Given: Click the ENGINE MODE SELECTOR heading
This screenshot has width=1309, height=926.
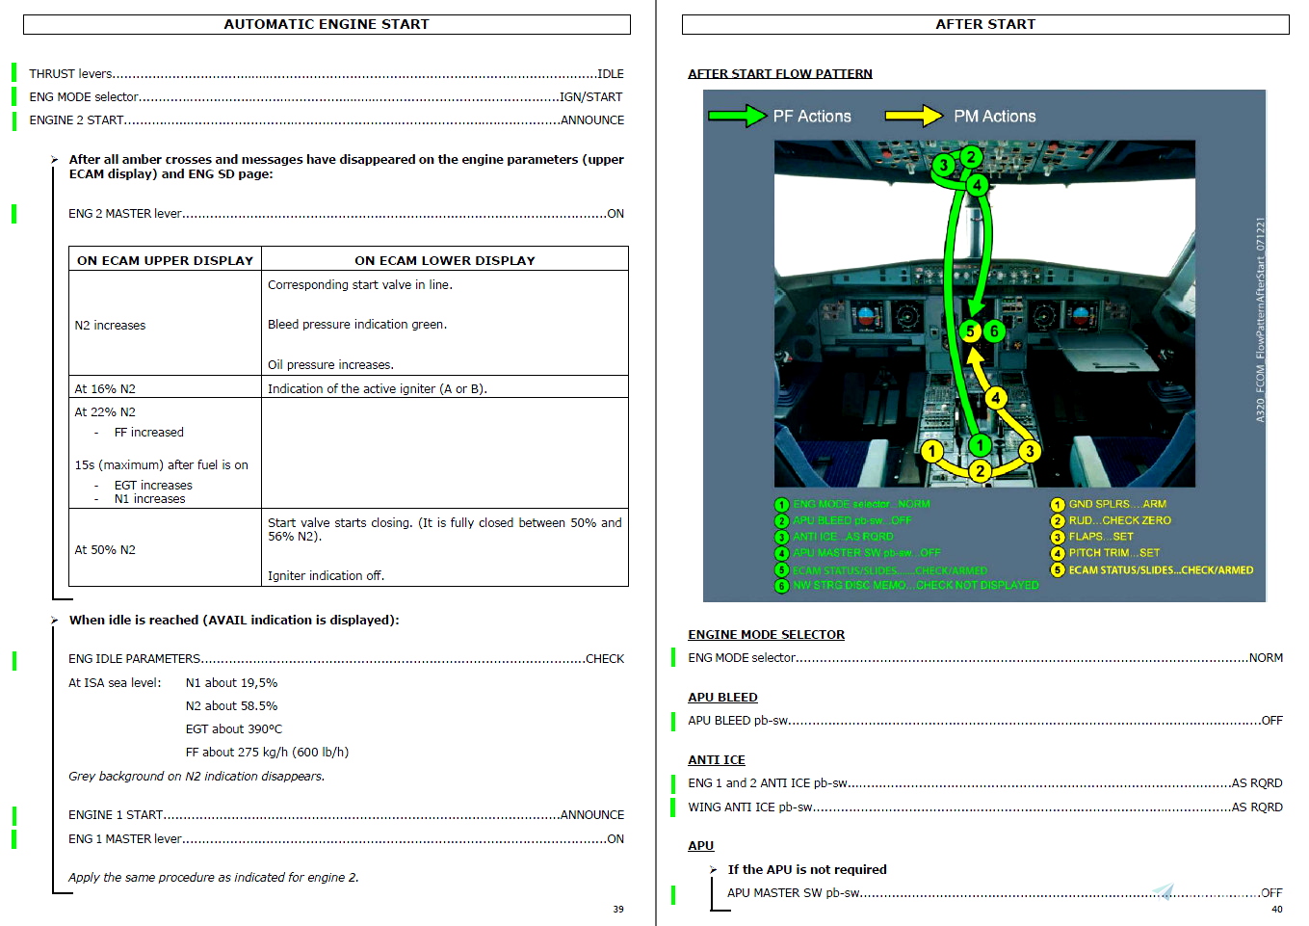Looking at the screenshot, I should 766,635.
